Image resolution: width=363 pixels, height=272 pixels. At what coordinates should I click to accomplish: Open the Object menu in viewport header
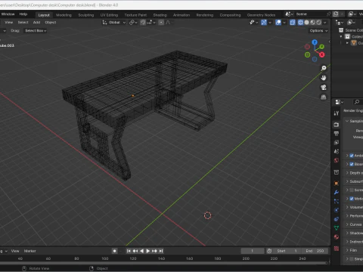pyautogui.click(x=51, y=23)
